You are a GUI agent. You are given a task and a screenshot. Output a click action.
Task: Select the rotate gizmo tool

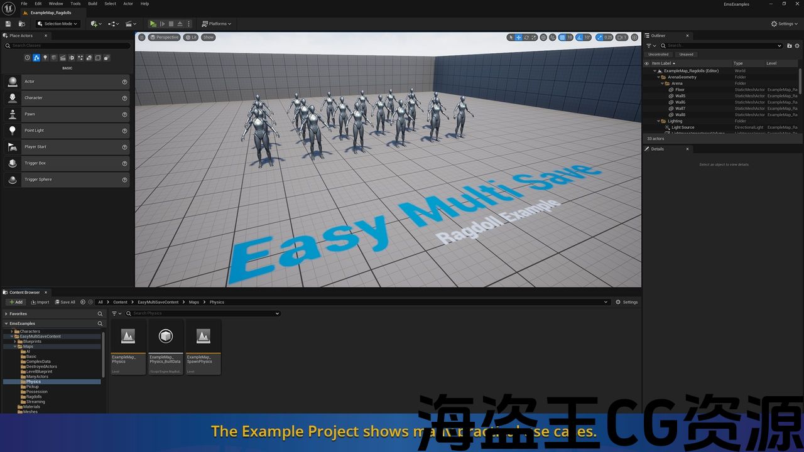pyautogui.click(x=526, y=38)
